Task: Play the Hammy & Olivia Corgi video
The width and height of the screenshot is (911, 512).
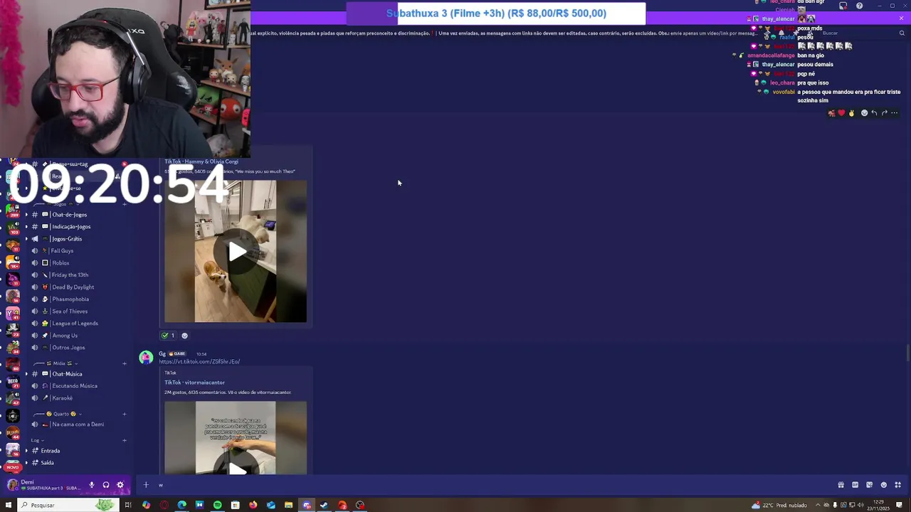Action: click(x=237, y=251)
